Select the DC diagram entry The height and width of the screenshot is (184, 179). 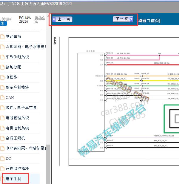click(x=8, y=158)
